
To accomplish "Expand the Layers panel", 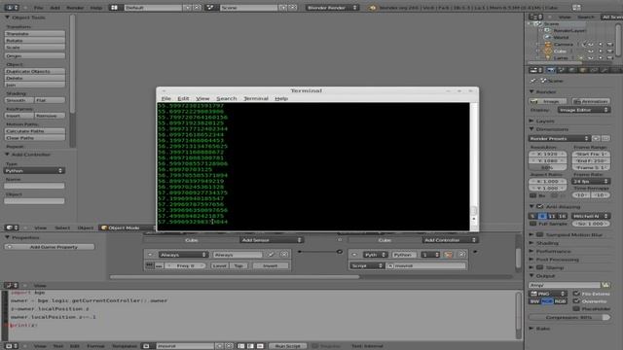I will coord(532,121).
